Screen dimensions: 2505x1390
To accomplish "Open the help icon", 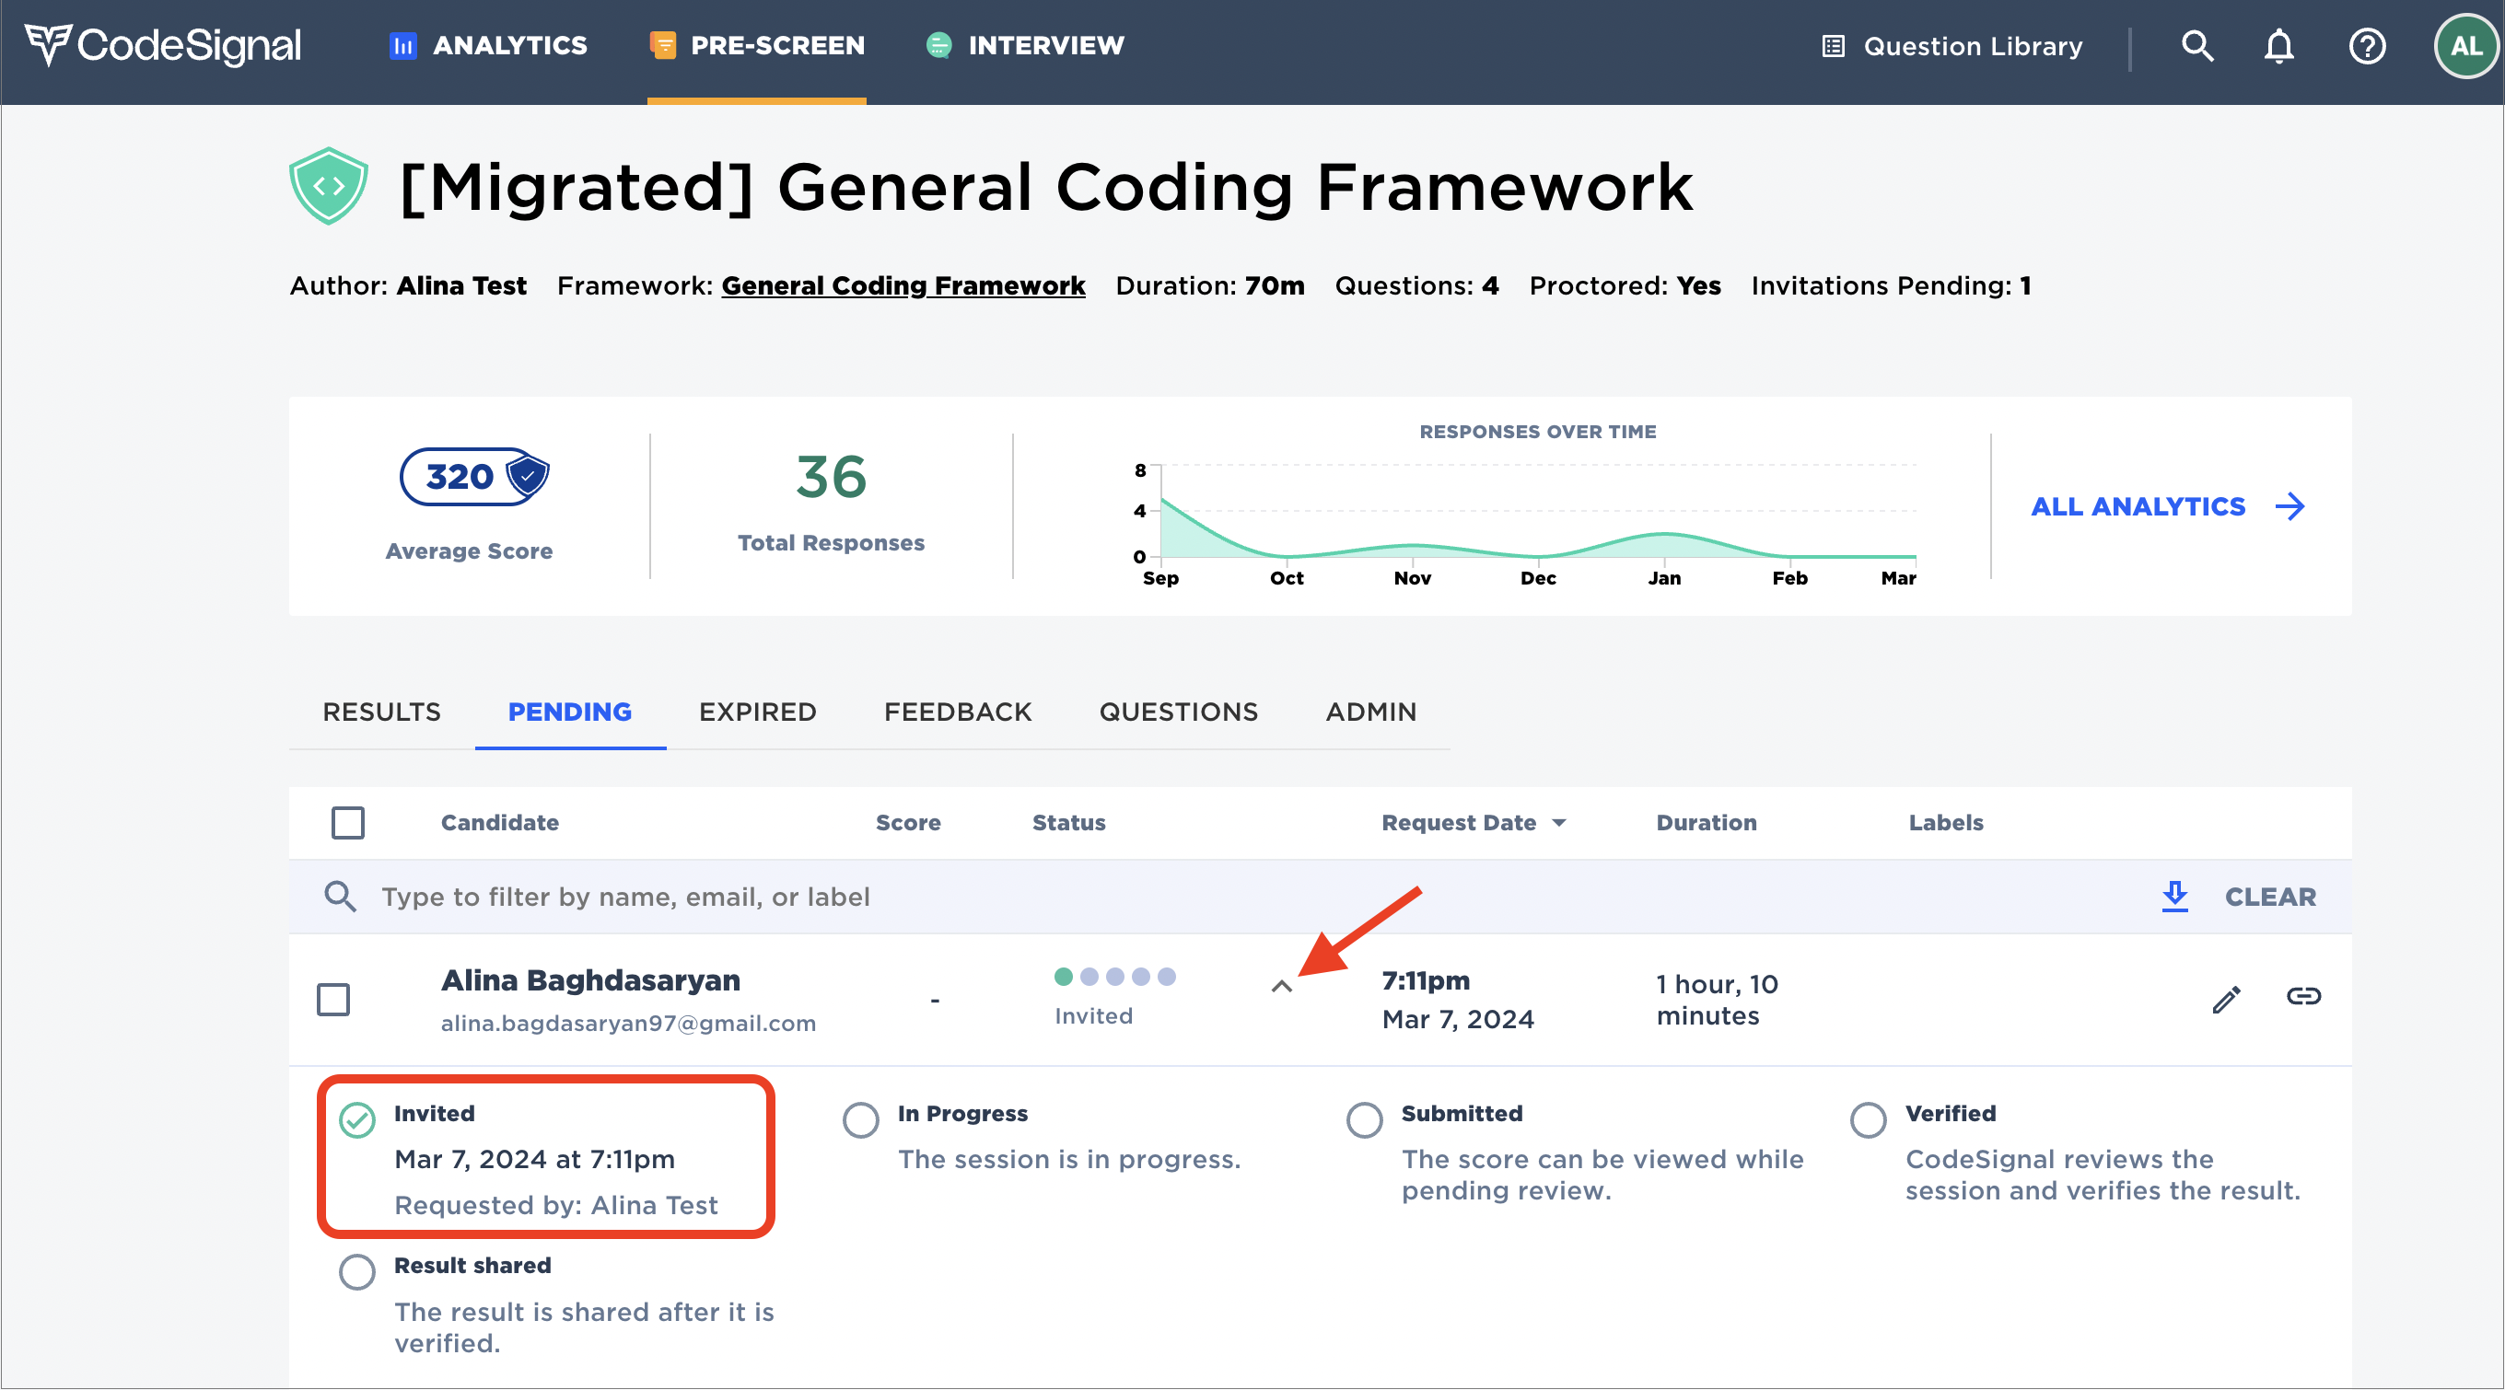I will [x=2367, y=46].
